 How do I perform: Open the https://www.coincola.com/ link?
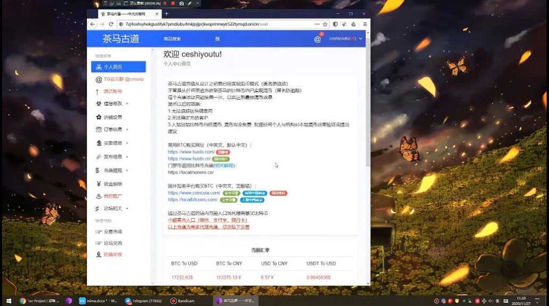[194, 193]
